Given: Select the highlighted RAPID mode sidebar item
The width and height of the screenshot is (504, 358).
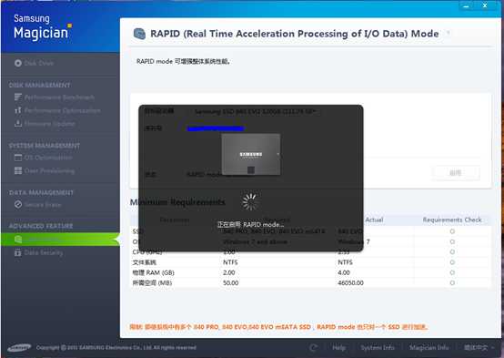Looking at the screenshot, I should point(60,240).
